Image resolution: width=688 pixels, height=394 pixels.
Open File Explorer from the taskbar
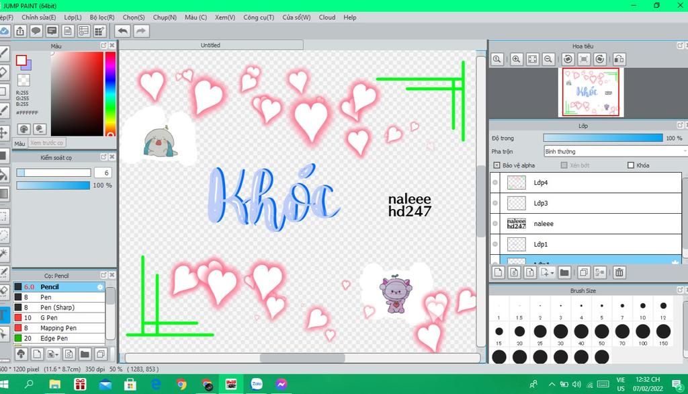click(55, 385)
